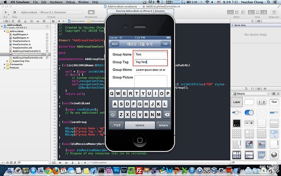The height and width of the screenshot is (176, 281).
Task: Show the Media library
Action: (265, 89)
